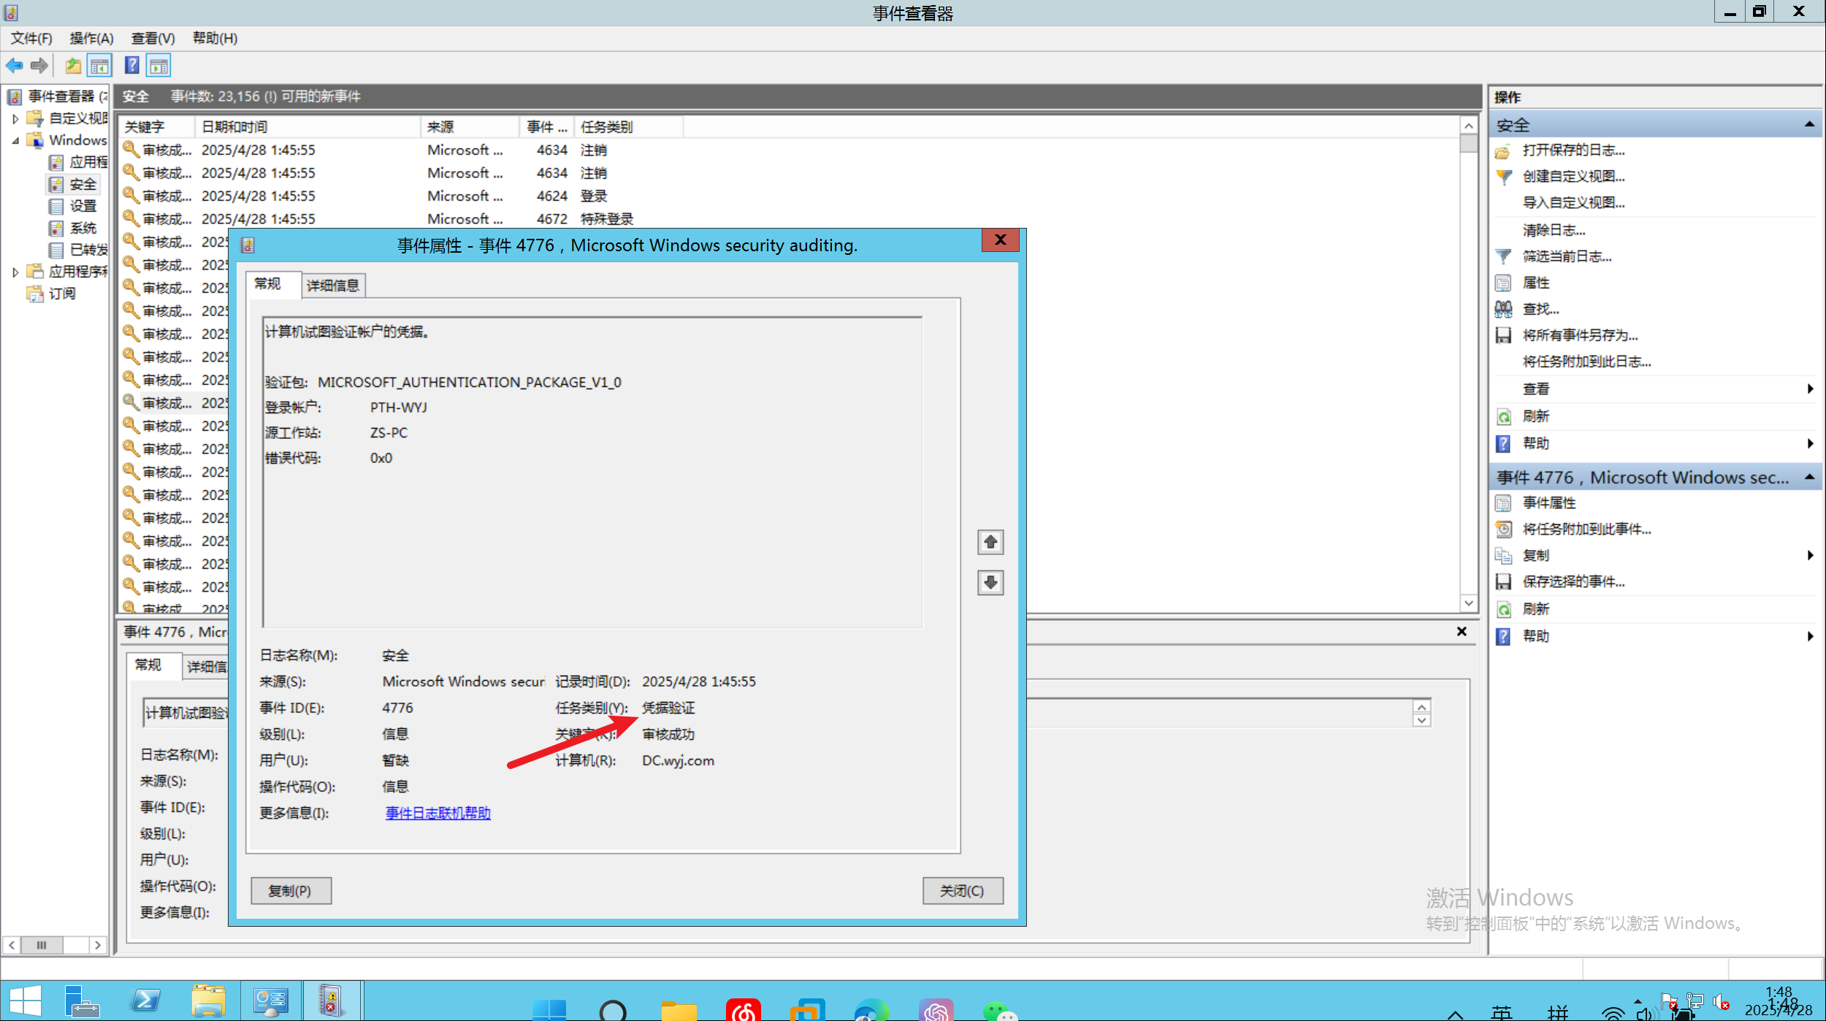Click the next event down arrow button
The height and width of the screenshot is (1021, 1826).
coord(990,582)
